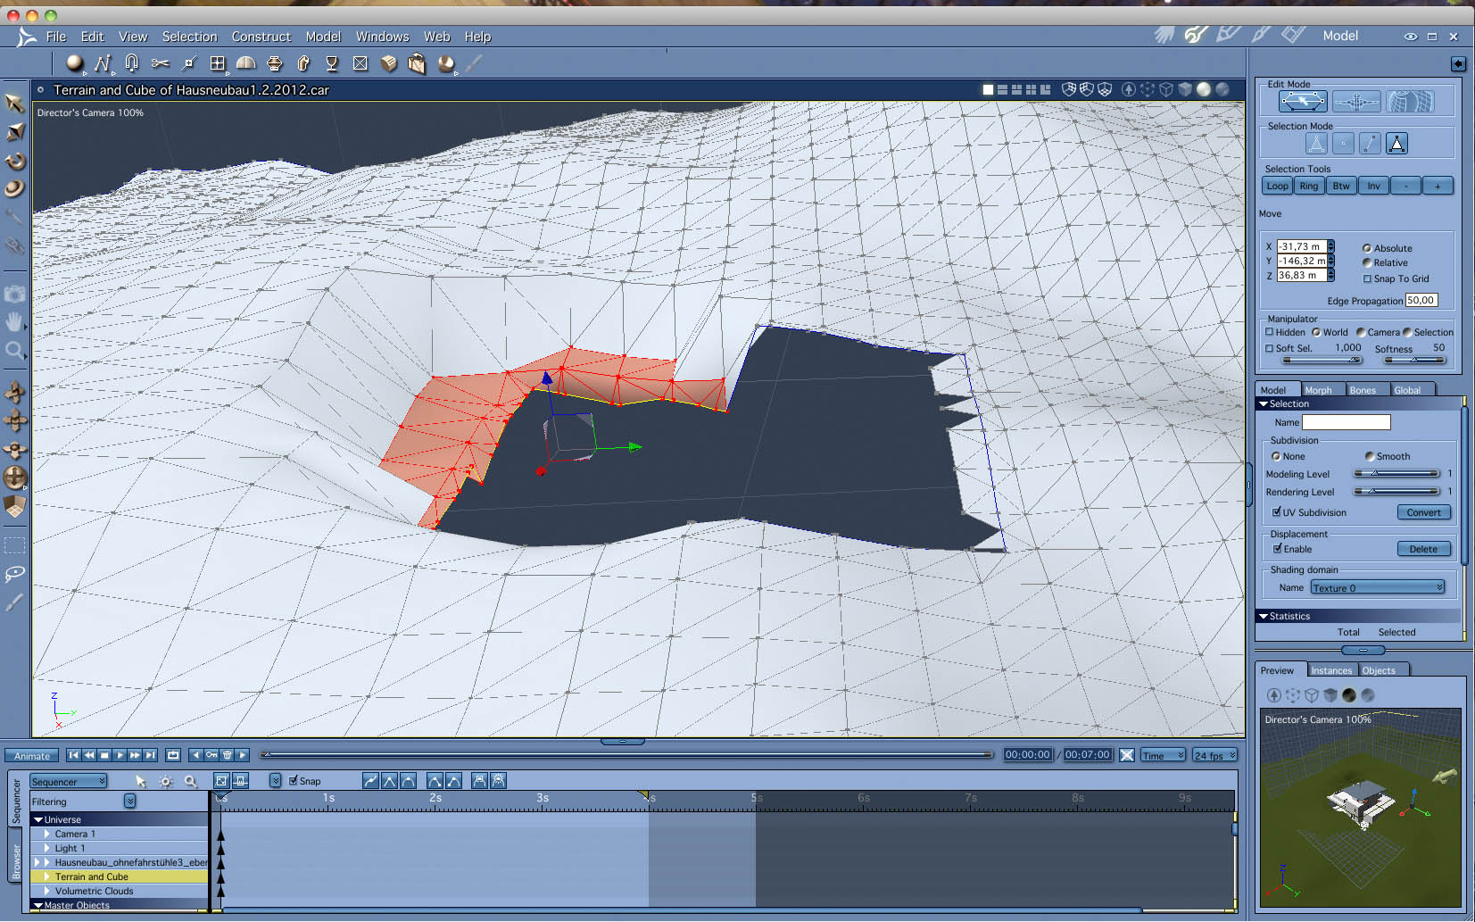
Task: Open the Construct menu
Action: pos(261,37)
